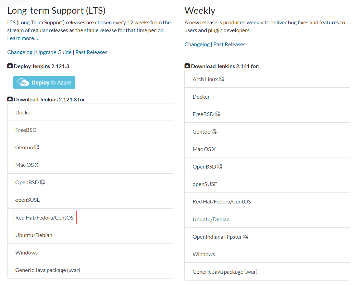Click the gear icon beside Weekly OpenBSD
Viewport: 358px width, 286px height.
click(220, 166)
